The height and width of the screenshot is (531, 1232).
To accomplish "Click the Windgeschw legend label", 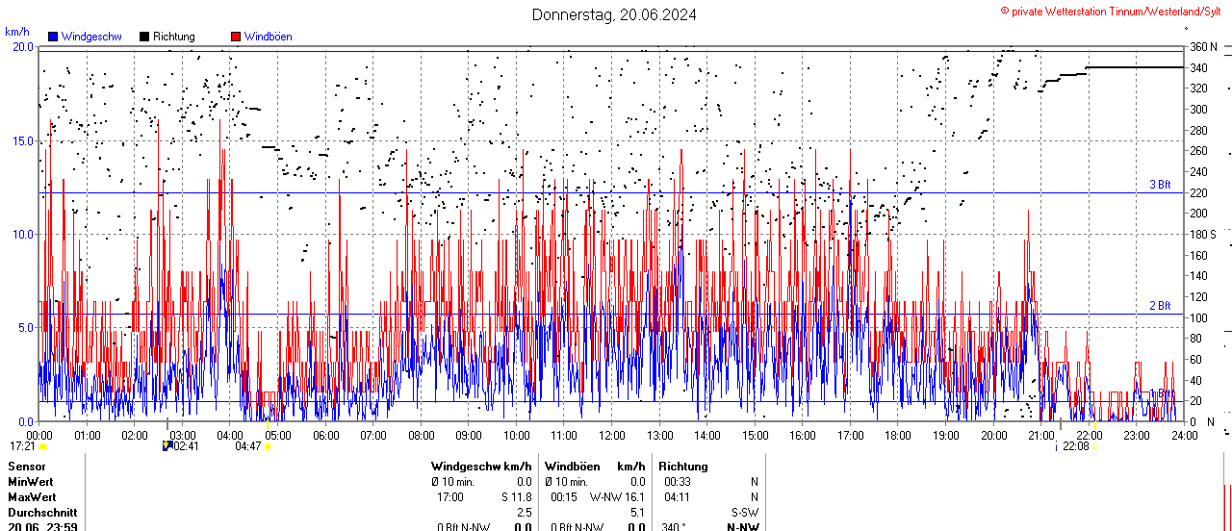I will [91, 37].
